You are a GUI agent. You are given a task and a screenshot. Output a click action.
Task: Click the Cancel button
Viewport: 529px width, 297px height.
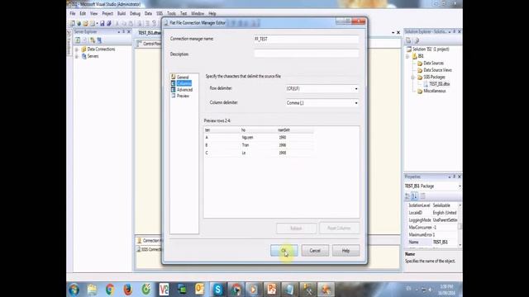click(x=315, y=251)
